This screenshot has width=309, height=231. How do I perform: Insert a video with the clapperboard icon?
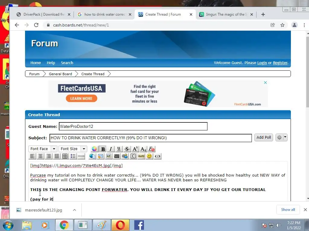(x=117, y=156)
